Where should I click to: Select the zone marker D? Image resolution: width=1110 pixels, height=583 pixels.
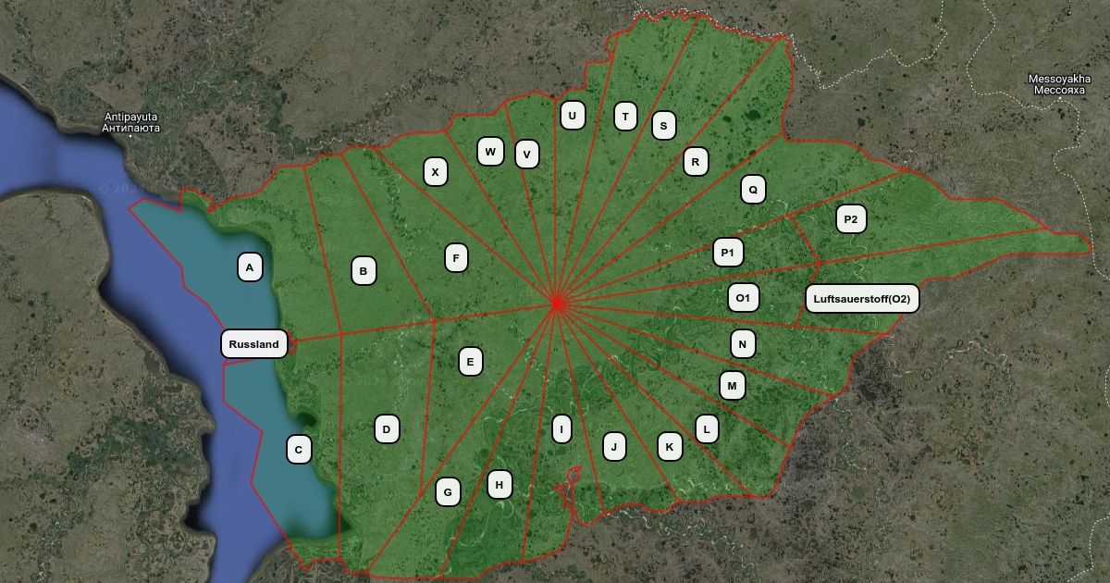(387, 428)
